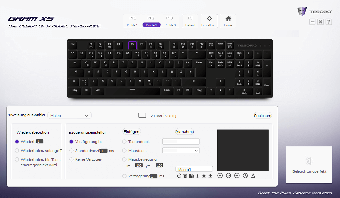340x198 pixels.
Task: Switch to the Profile 3 tab
Action: (x=170, y=22)
